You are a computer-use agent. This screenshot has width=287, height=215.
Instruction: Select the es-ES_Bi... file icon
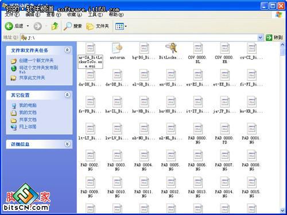198,75
